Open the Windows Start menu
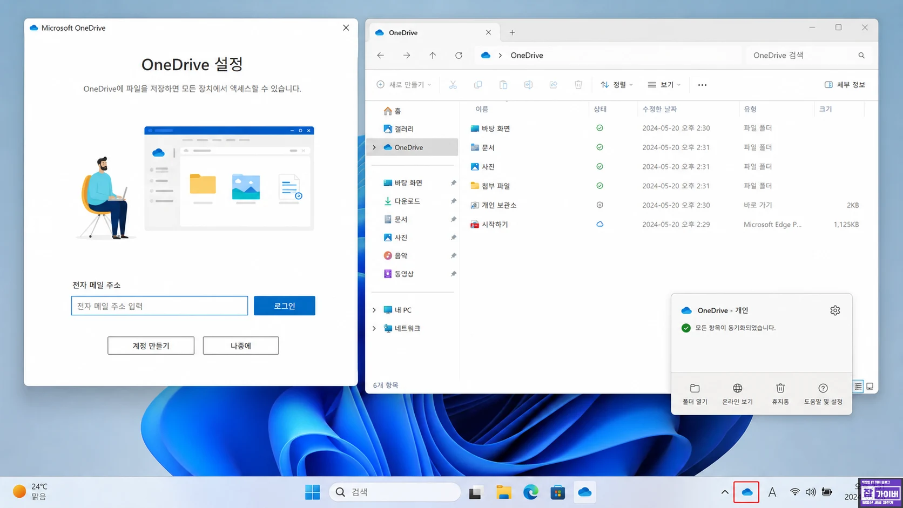The height and width of the screenshot is (508, 903). coord(312,492)
